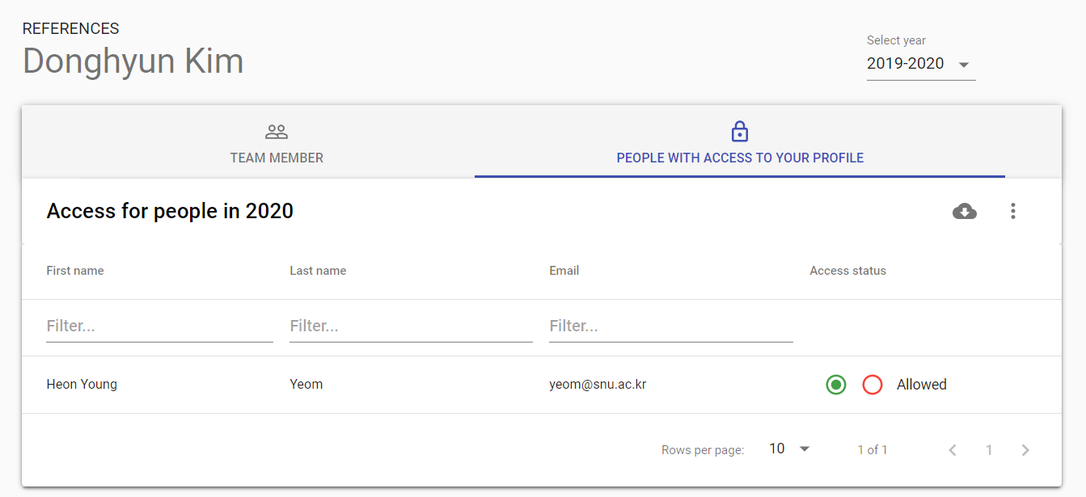Select green allow radio for Heon Young
The width and height of the screenshot is (1086, 497).
click(x=836, y=385)
